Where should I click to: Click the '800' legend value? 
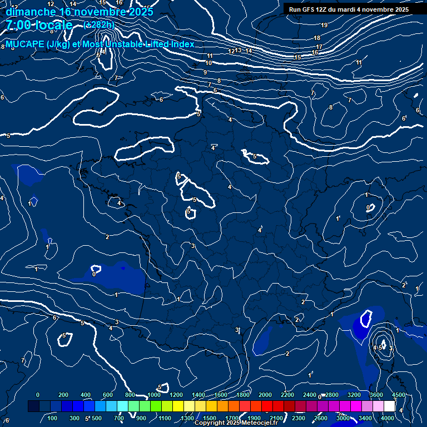(130, 395)
